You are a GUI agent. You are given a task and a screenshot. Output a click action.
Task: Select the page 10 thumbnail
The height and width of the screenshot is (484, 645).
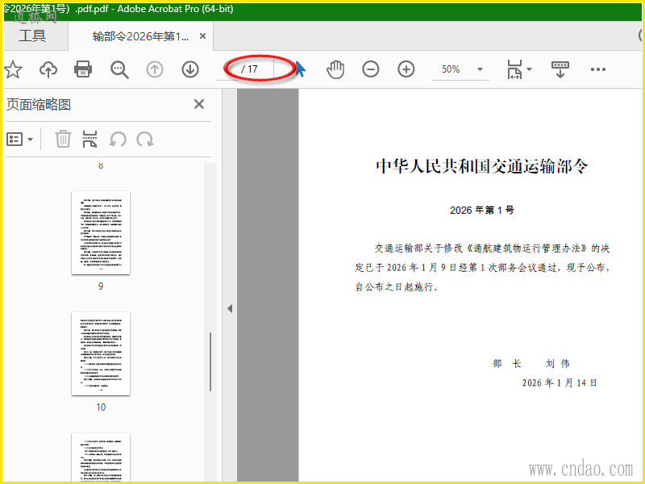(x=101, y=353)
